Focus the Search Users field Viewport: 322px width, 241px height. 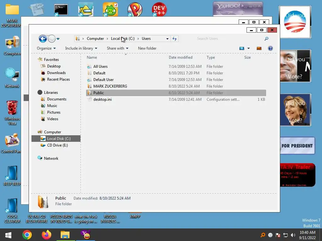tap(228, 39)
